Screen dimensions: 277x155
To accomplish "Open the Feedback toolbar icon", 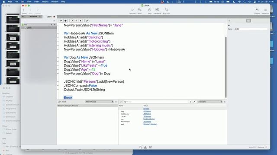I will (157, 10).
